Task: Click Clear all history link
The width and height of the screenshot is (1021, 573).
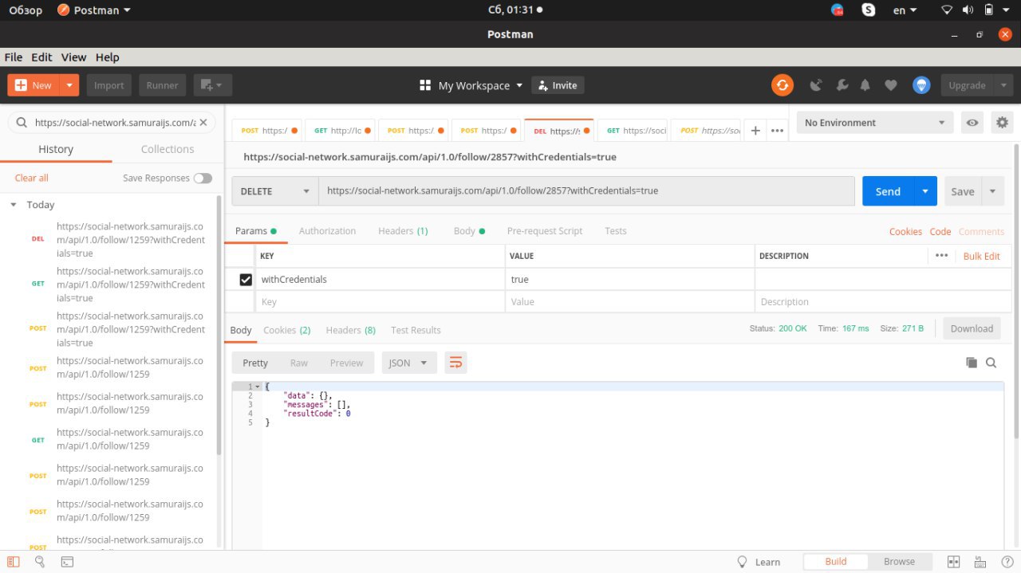Action: pyautogui.click(x=31, y=178)
